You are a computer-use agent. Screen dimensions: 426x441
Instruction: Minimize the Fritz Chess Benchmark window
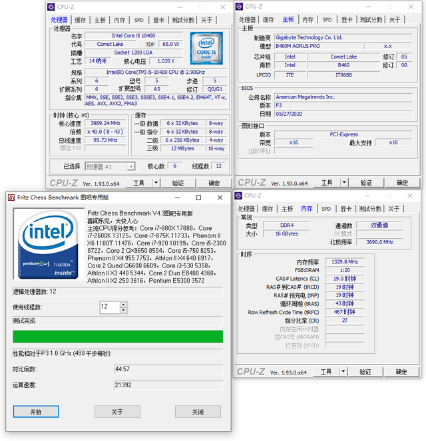[177, 198]
